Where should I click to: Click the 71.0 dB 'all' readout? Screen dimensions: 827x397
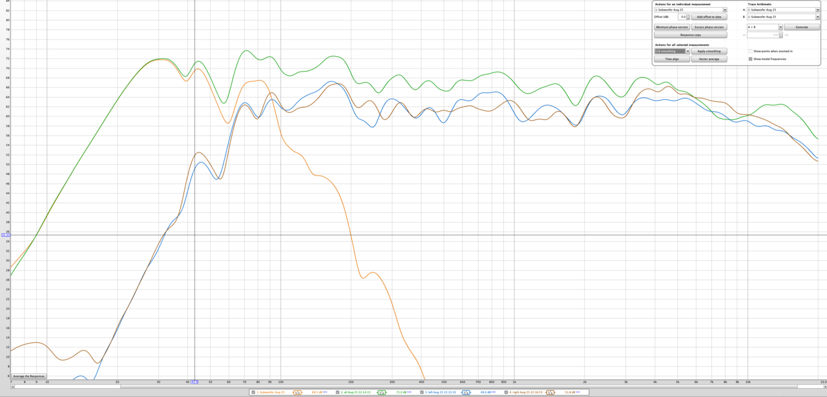coord(402,392)
